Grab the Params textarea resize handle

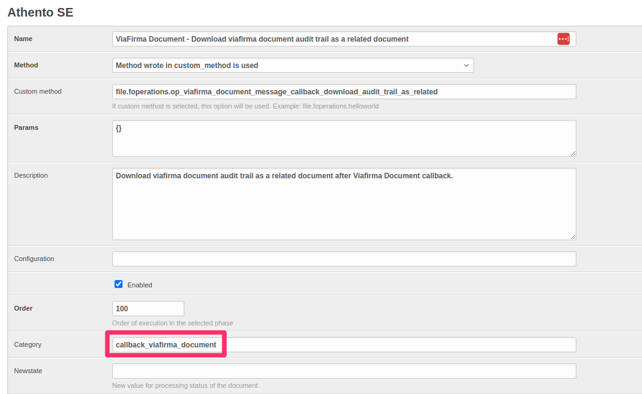[573, 153]
